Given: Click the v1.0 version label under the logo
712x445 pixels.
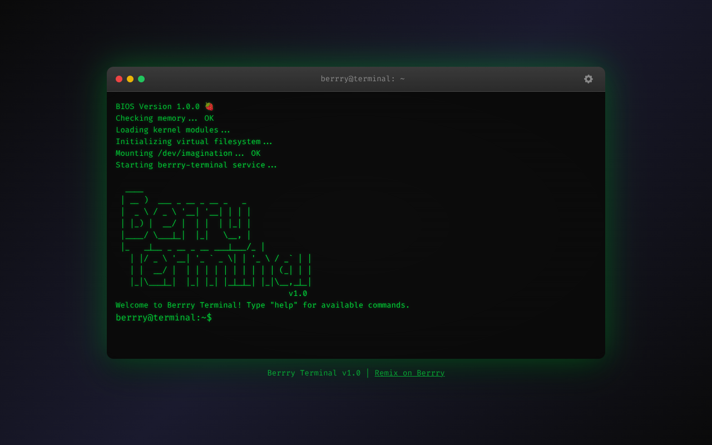Looking at the screenshot, I should [x=298, y=293].
